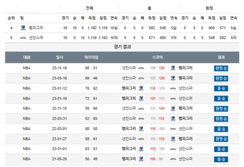244x167 pixels.
Task: Click 원정승 badge for the 22-01-27 game
Action: pos(221,139)
